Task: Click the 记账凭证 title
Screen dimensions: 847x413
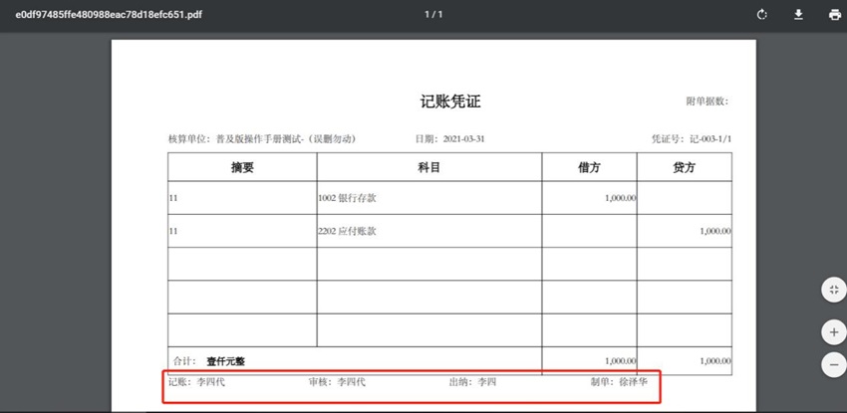Action: tap(450, 102)
